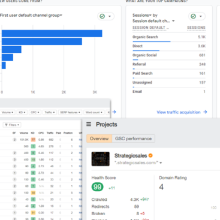Click the orange verified badge next to Strategicsales
The width and height of the screenshot is (220, 220).
(x=150, y=155)
